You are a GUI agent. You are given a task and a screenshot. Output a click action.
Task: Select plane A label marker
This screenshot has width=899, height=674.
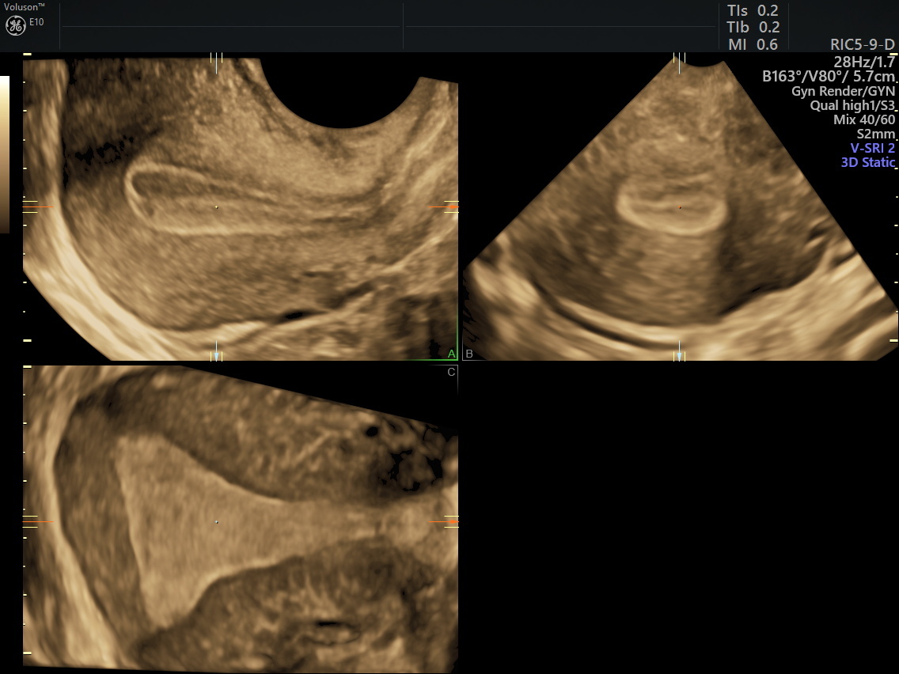point(451,354)
